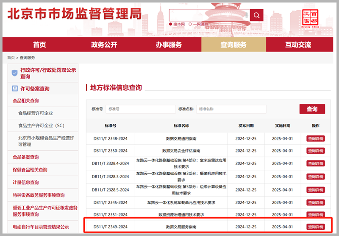Screen dimensions: 339x236
Task: Click 查询详情 for DB11/T 2349-2024
Action: point(315,227)
